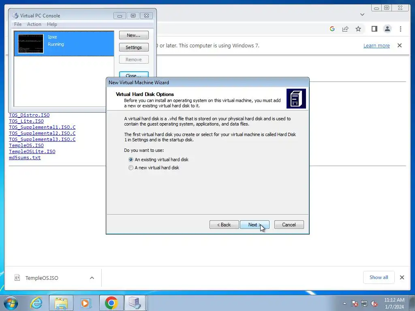The width and height of the screenshot is (415, 311).
Task: Click New... in Virtual PC Console
Action: point(134,35)
